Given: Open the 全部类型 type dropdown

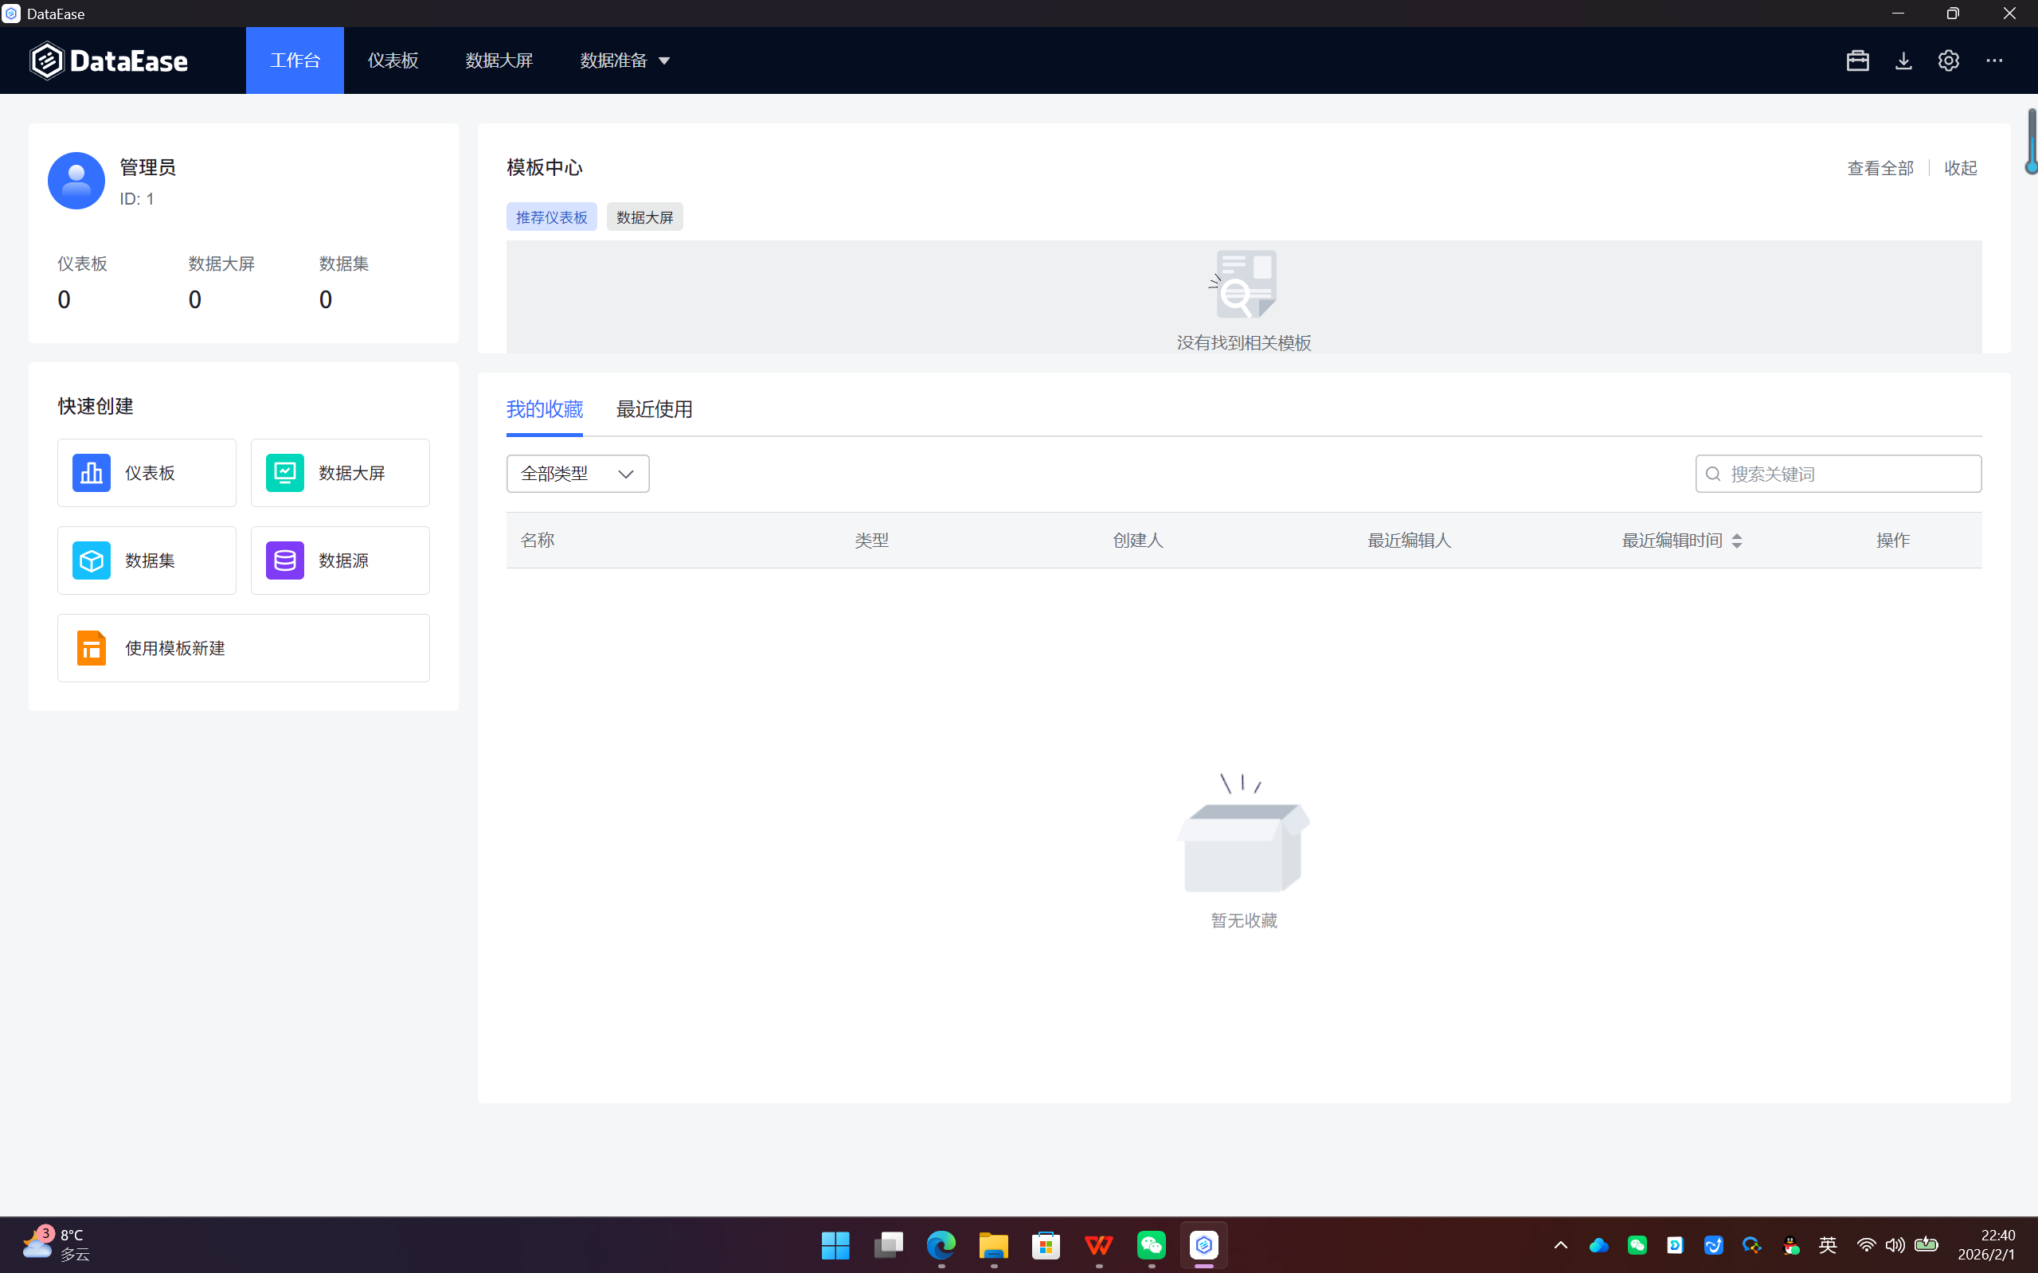Looking at the screenshot, I should pos(577,474).
